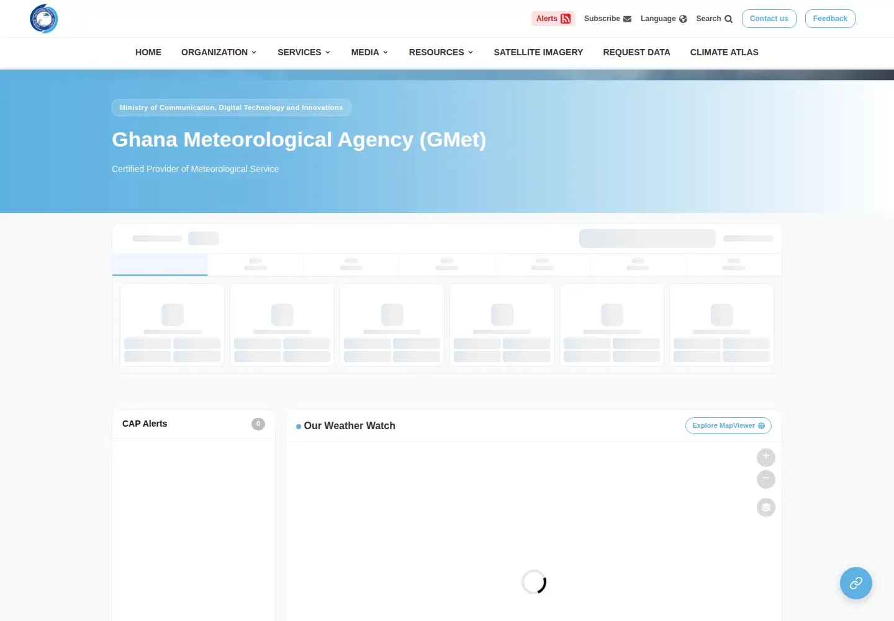Expand the ORGANIZATION dropdown menu
The width and height of the screenshot is (894, 621).
(x=219, y=52)
